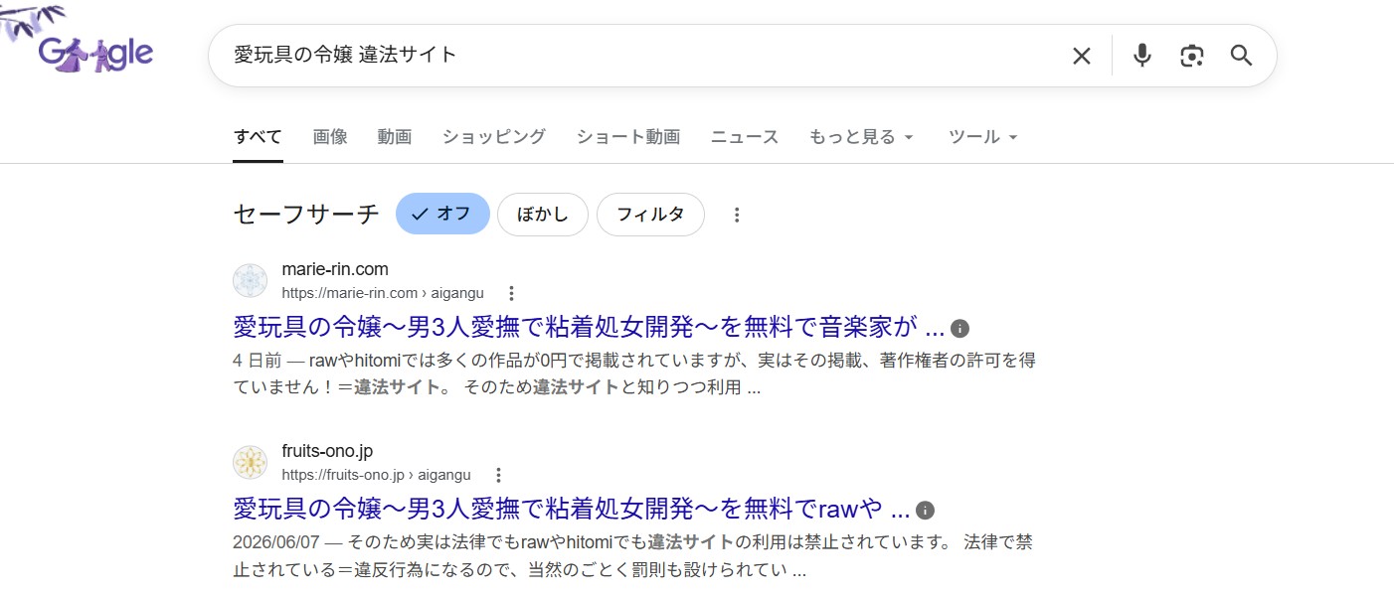Click inside the search text field
This screenshot has height=596, width=1394.
point(636,56)
